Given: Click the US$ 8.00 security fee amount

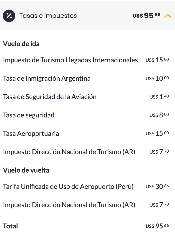Looking at the screenshot, I should tap(159, 115).
